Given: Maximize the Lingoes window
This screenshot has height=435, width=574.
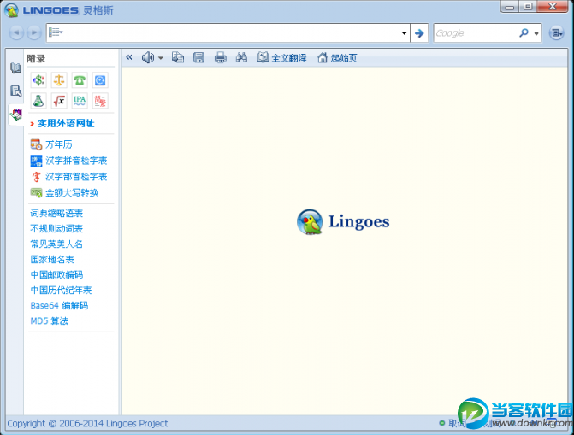Looking at the screenshot, I should pyautogui.click(x=528, y=7).
